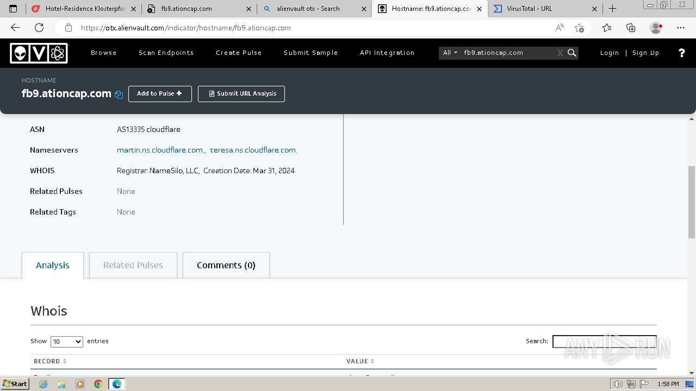Sort table by RECORD column
The width and height of the screenshot is (696, 391).
(50, 361)
